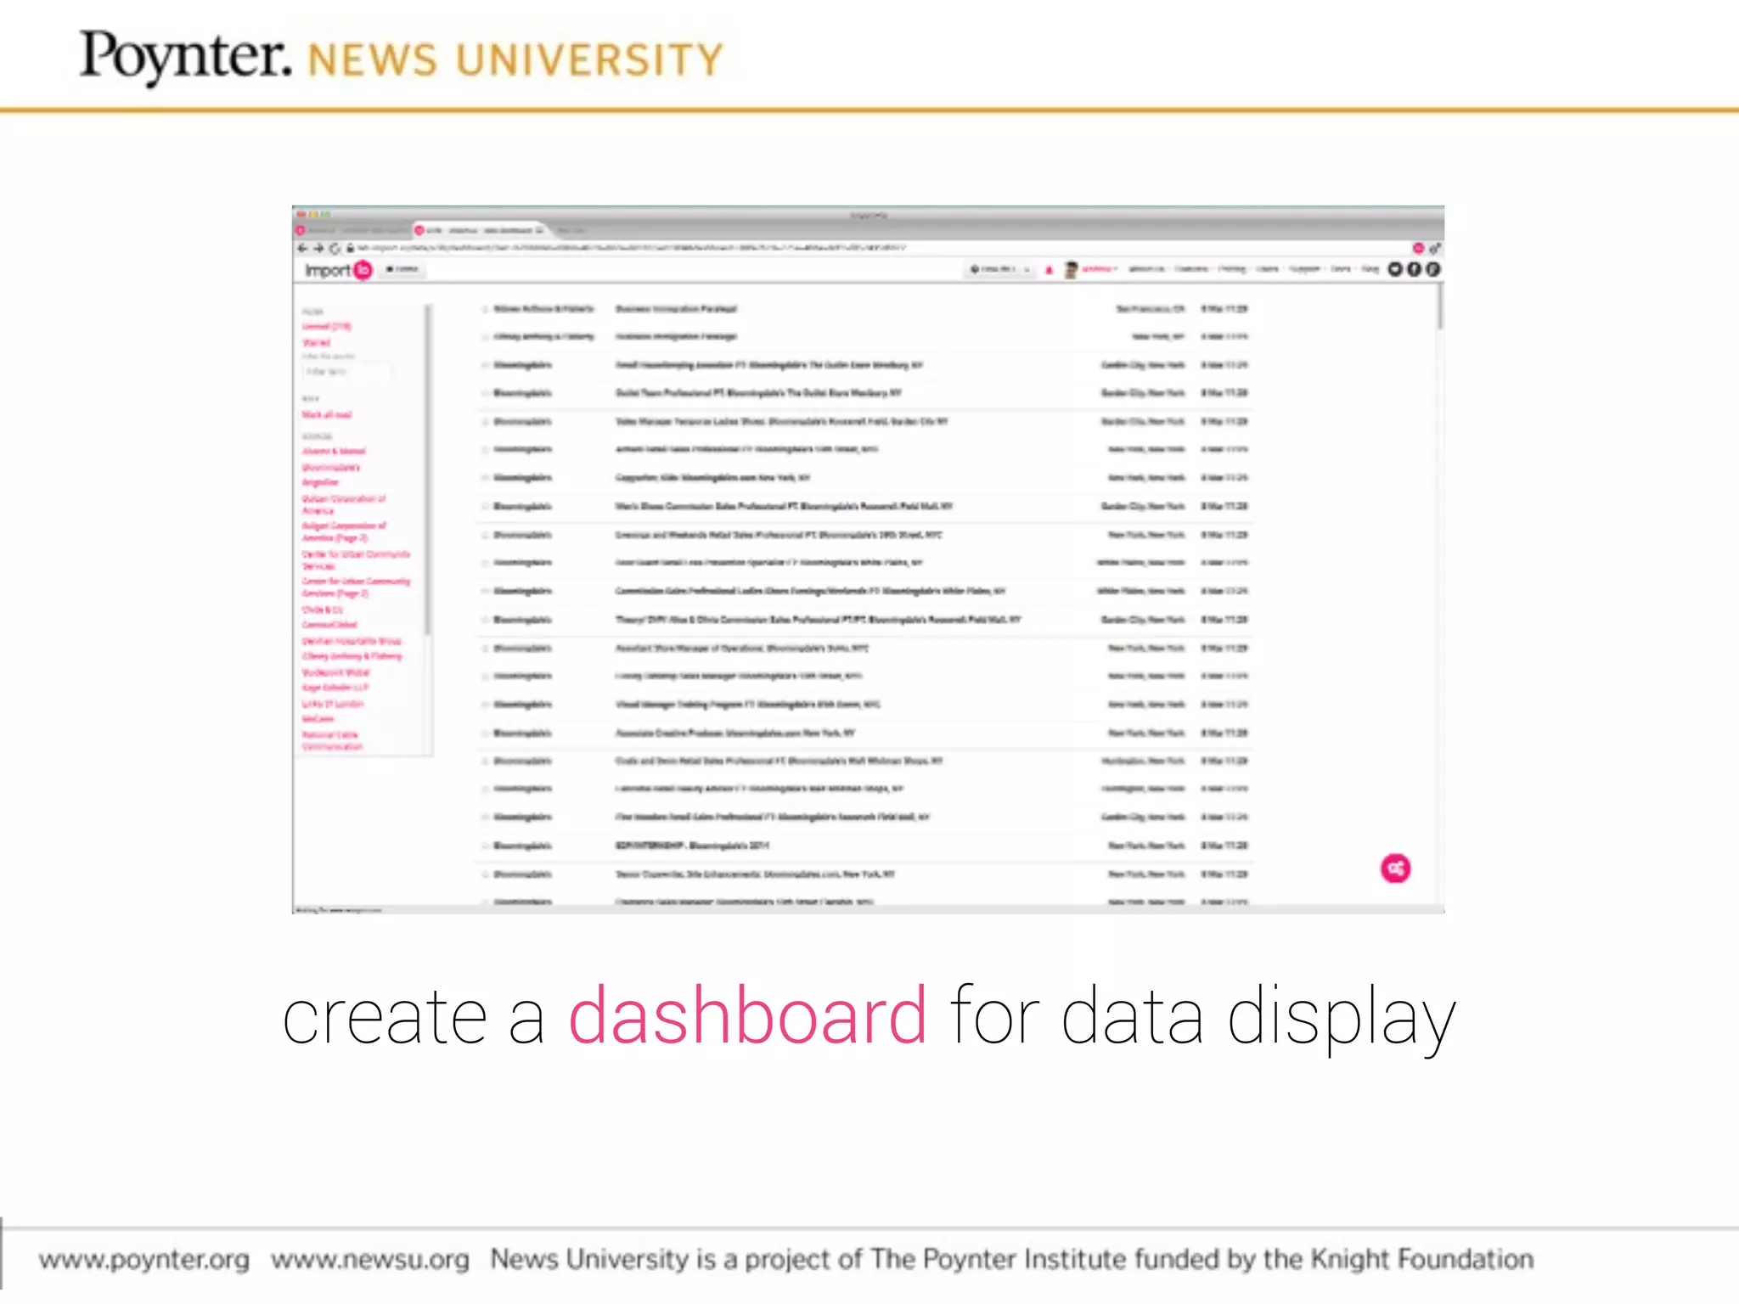Screen dimensions: 1739x1304
Task: Click the EDP/INTERNSHIP Bloomingdale's 2014 title
Action: pos(693,846)
